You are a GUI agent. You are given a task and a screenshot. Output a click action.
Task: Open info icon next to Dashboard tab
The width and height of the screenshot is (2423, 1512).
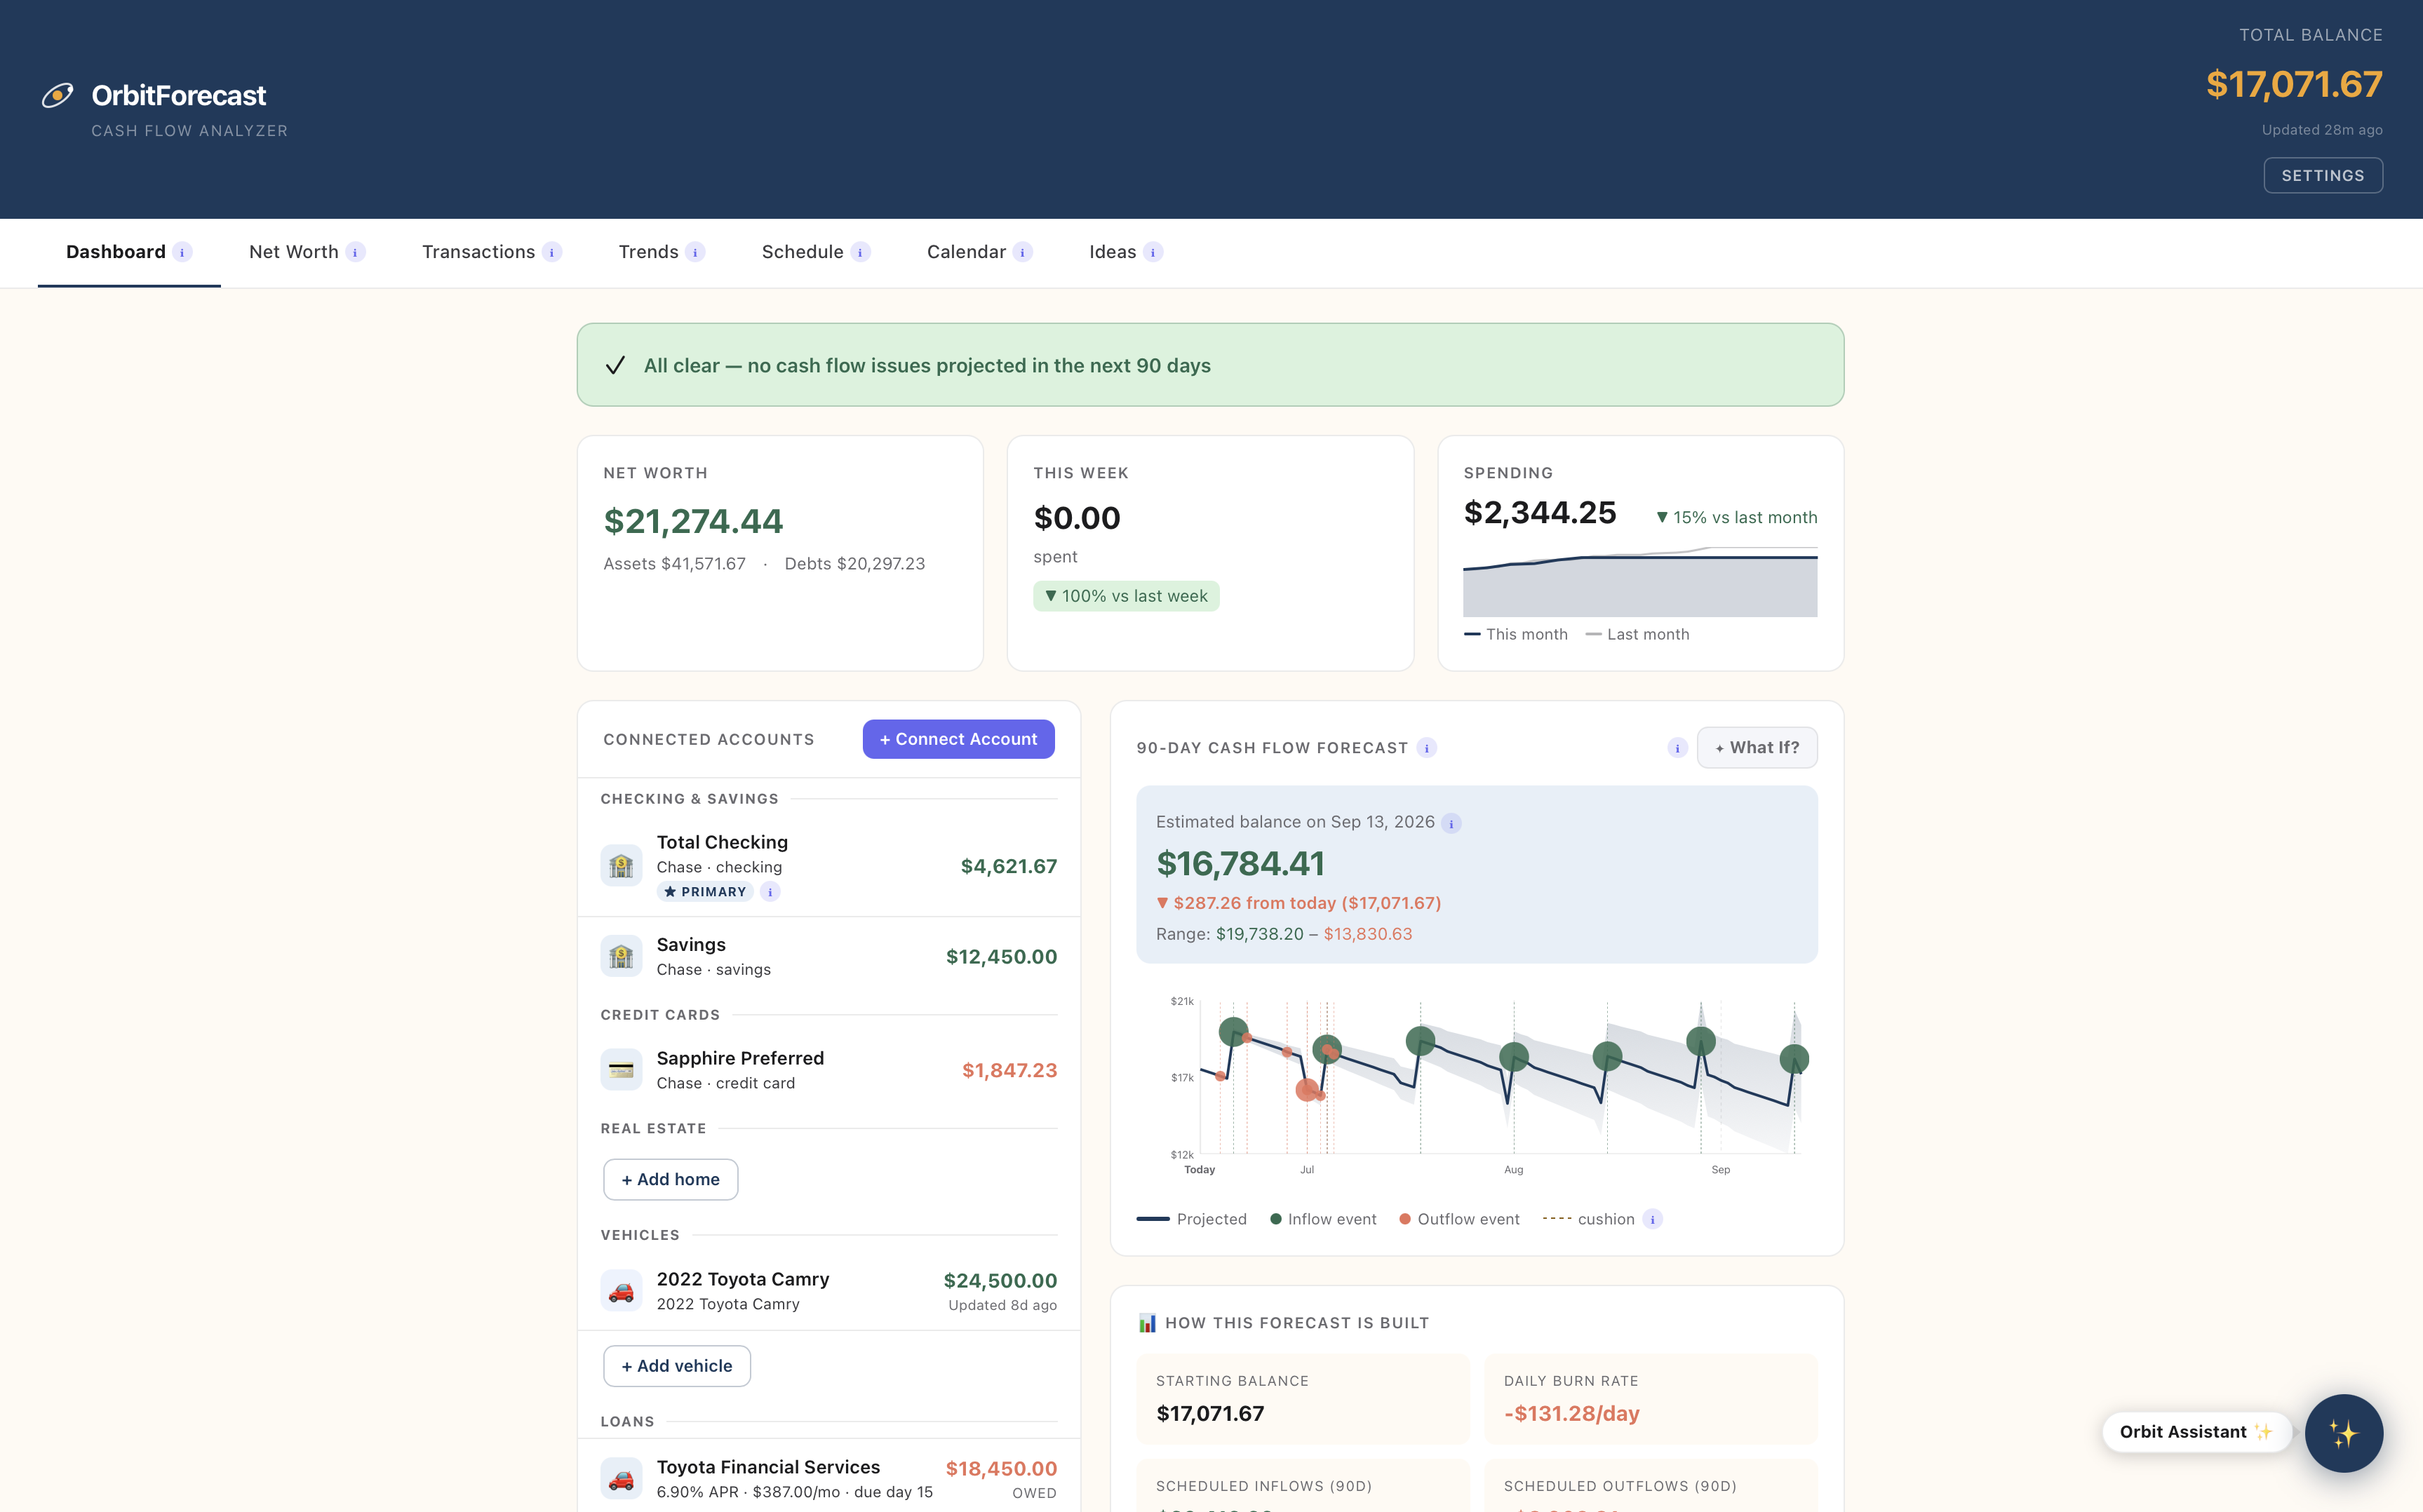[182, 252]
